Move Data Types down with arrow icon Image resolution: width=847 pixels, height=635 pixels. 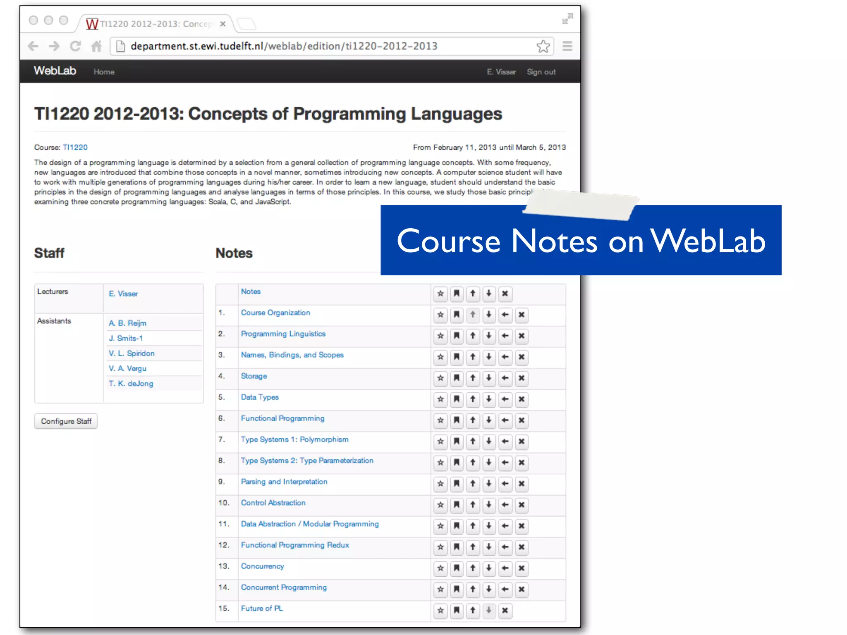point(489,399)
